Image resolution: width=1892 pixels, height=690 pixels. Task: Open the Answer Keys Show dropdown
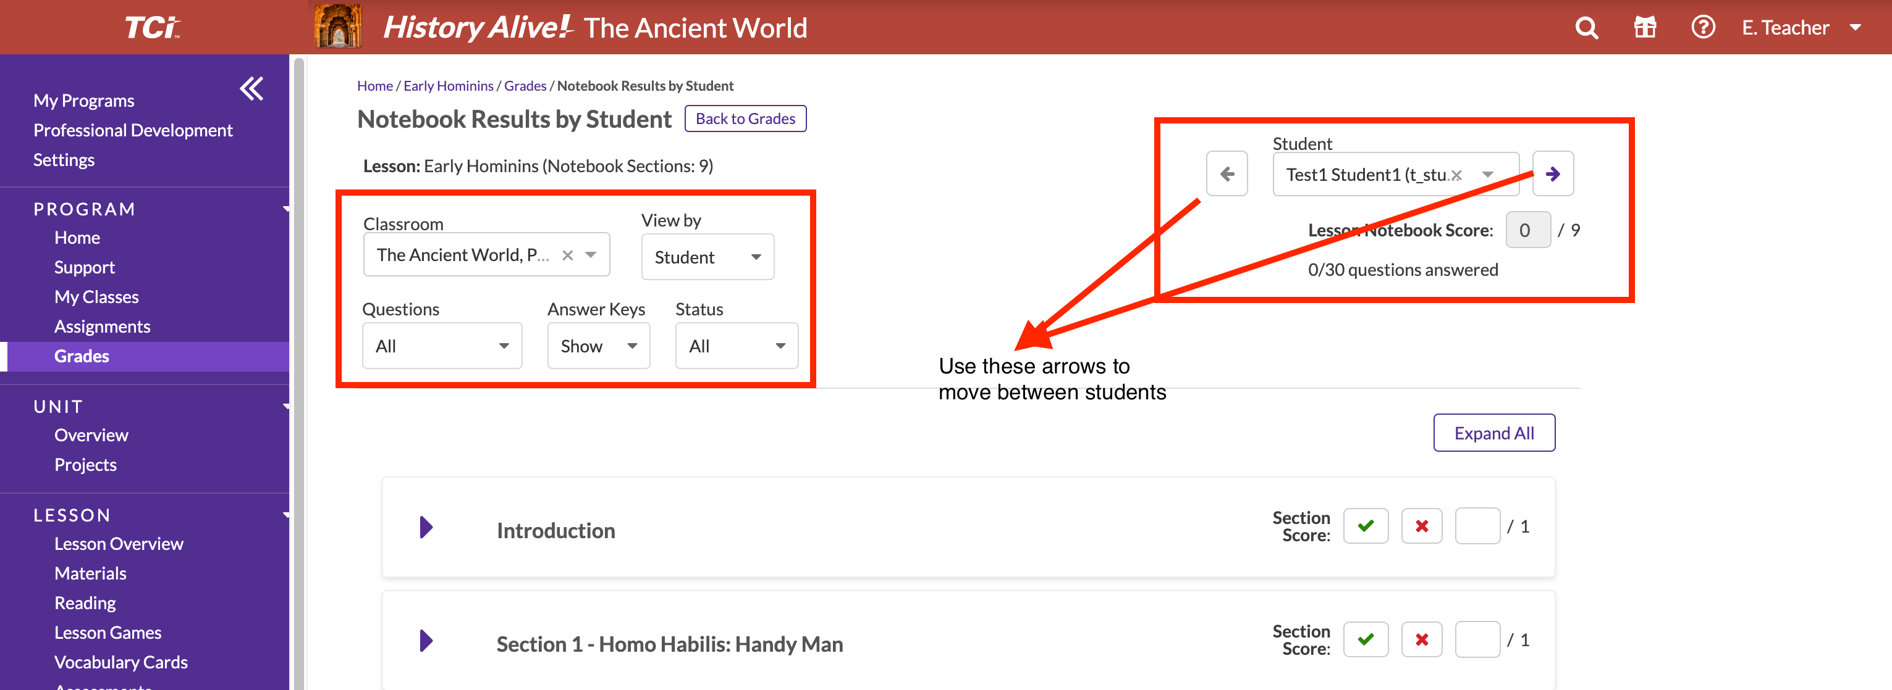click(x=598, y=346)
